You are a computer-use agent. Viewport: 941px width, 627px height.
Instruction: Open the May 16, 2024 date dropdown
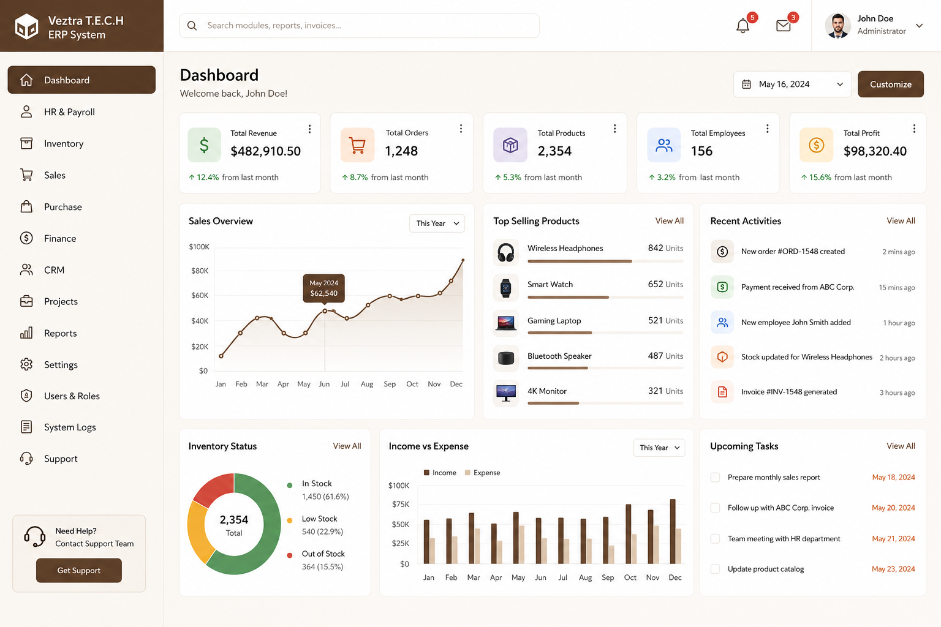793,84
